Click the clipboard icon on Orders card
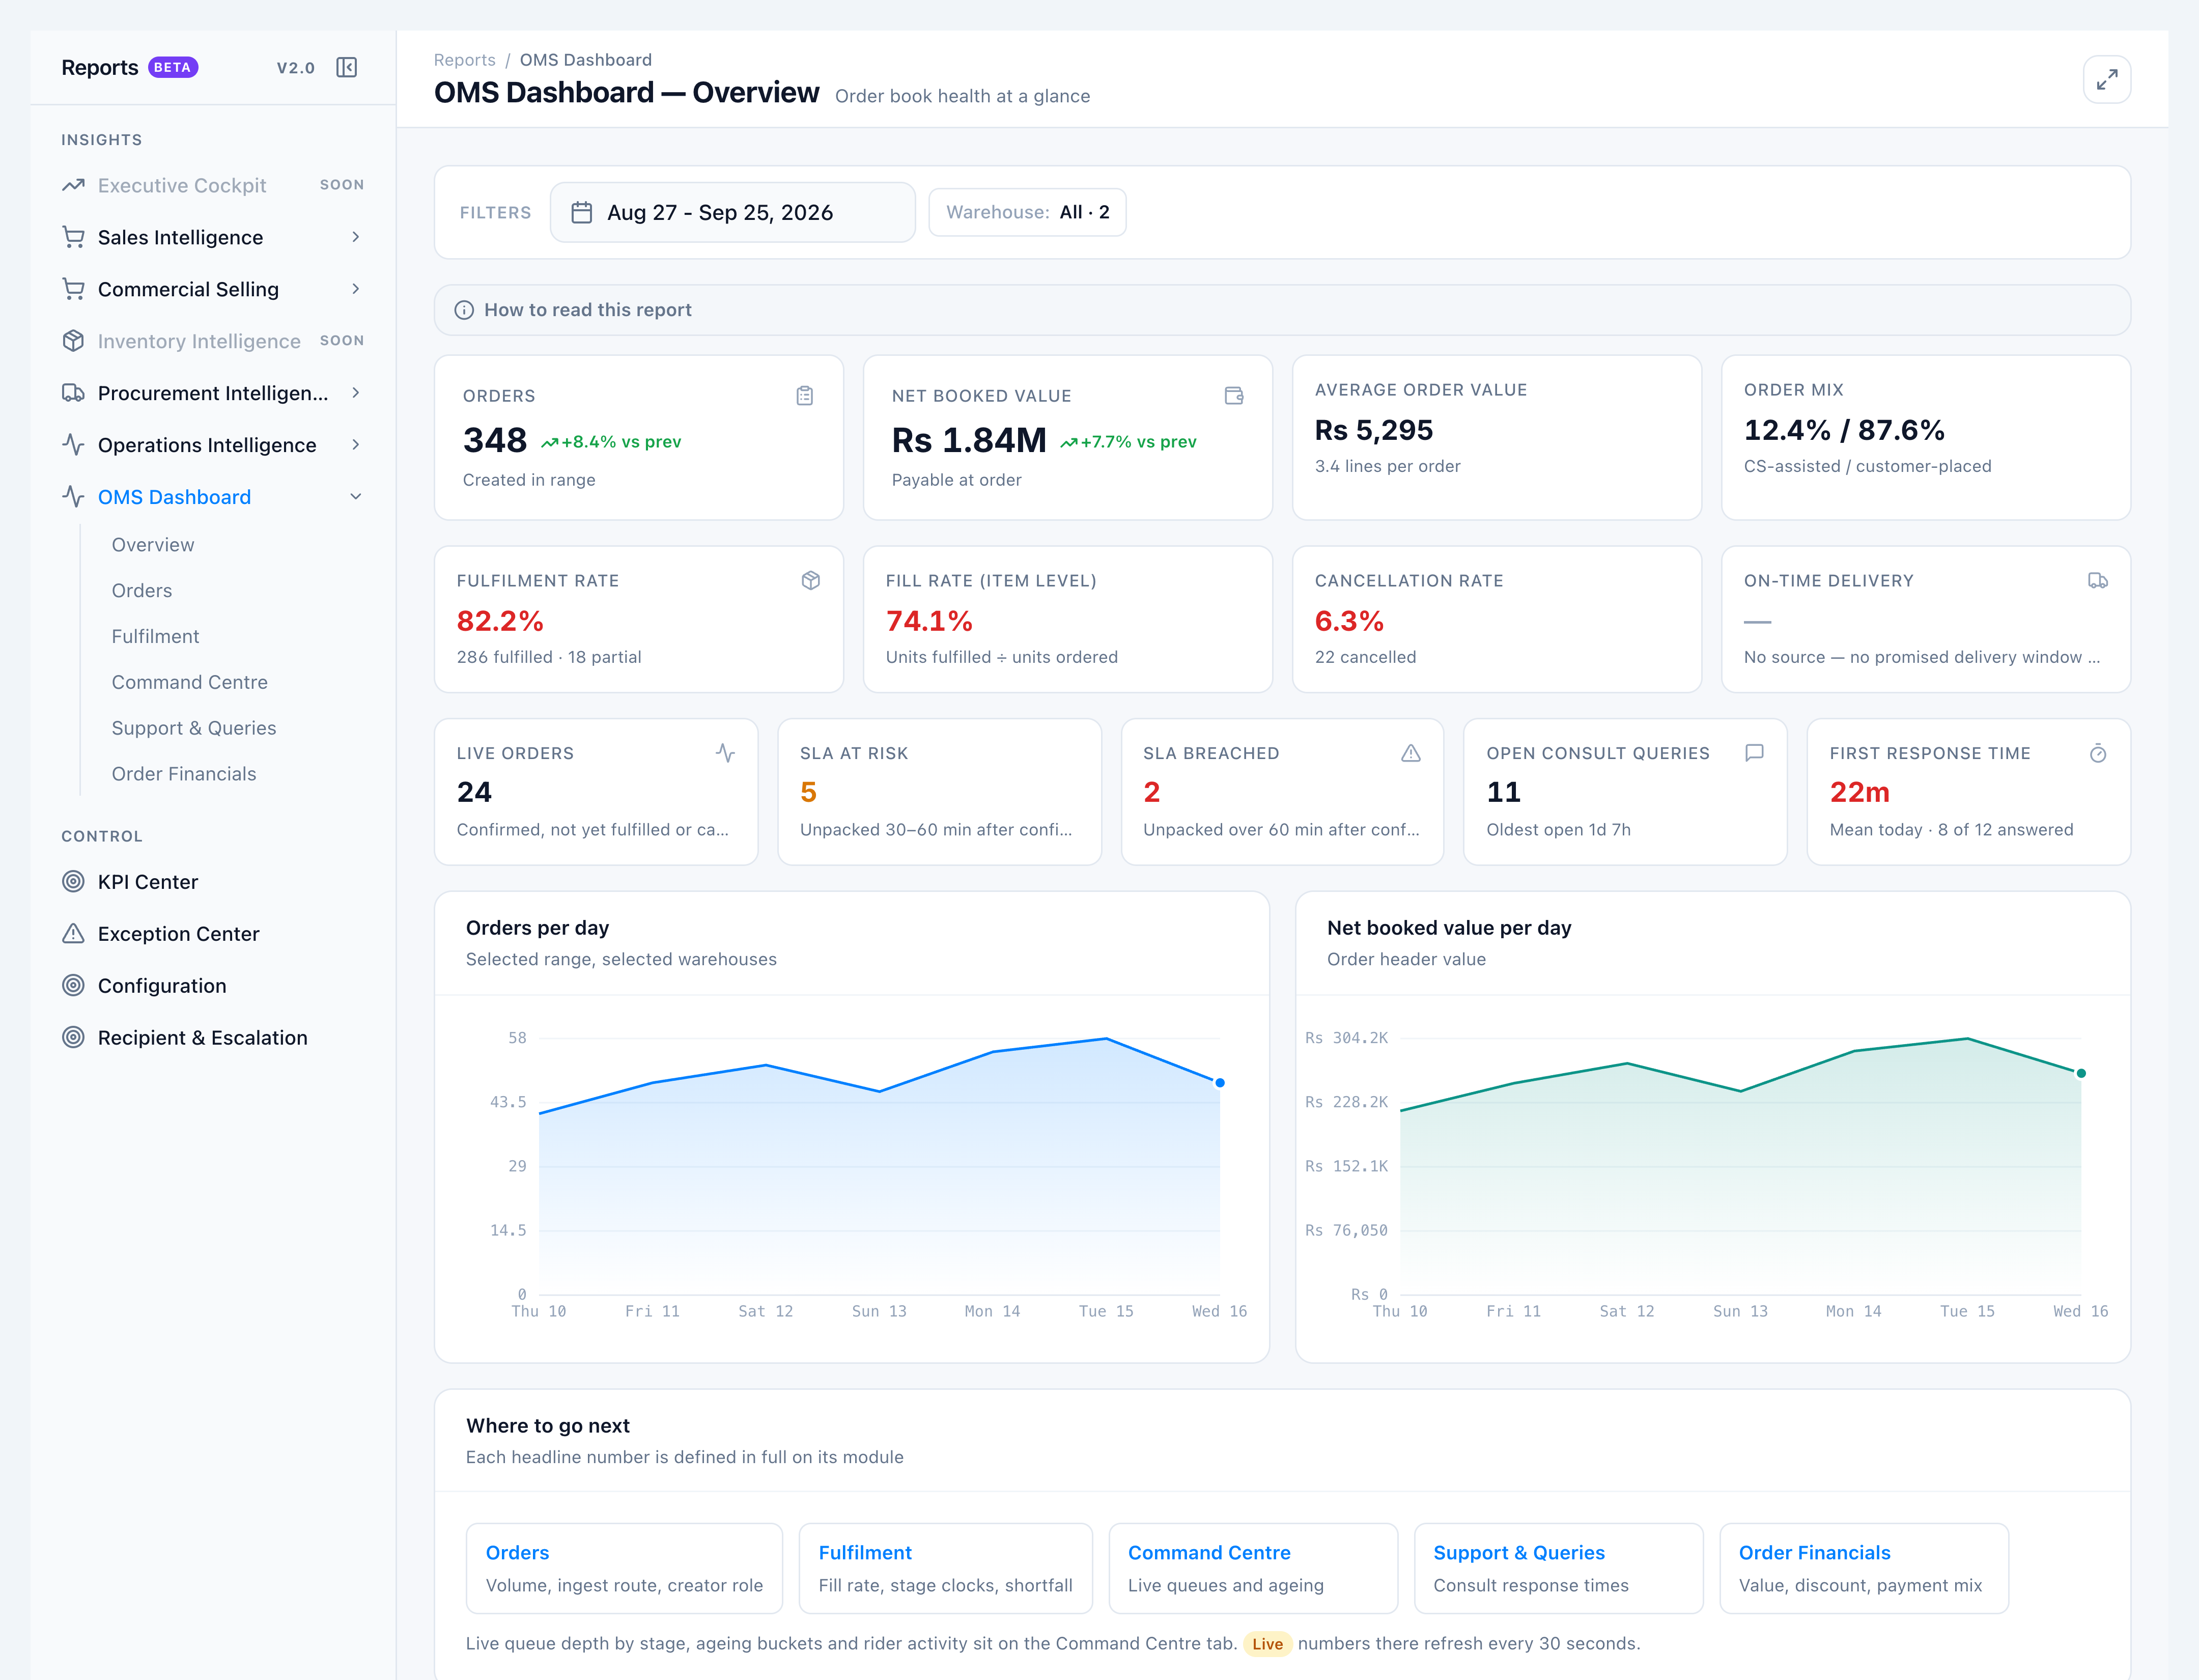Image resolution: width=2199 pixels, height=1680 pixels. [804, 396]
